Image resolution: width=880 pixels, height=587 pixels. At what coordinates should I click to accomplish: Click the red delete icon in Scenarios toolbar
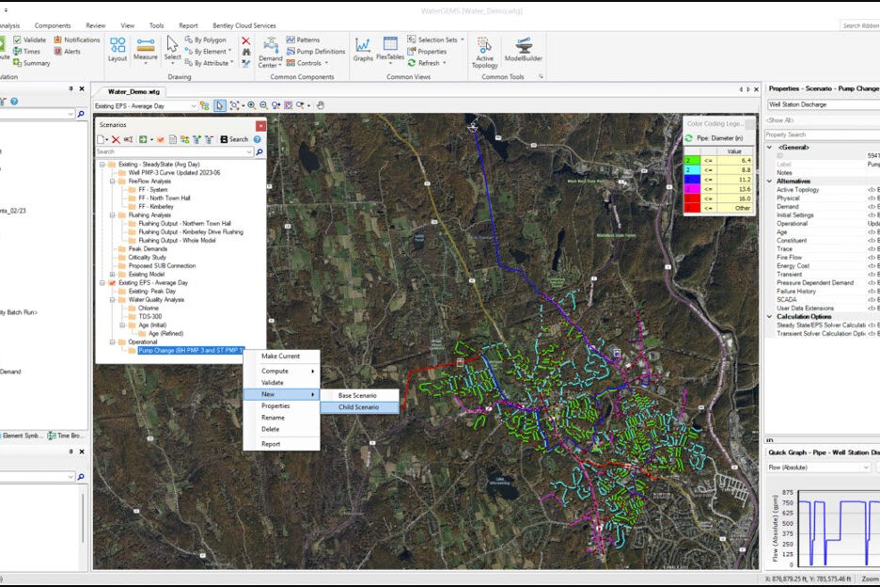117,139
